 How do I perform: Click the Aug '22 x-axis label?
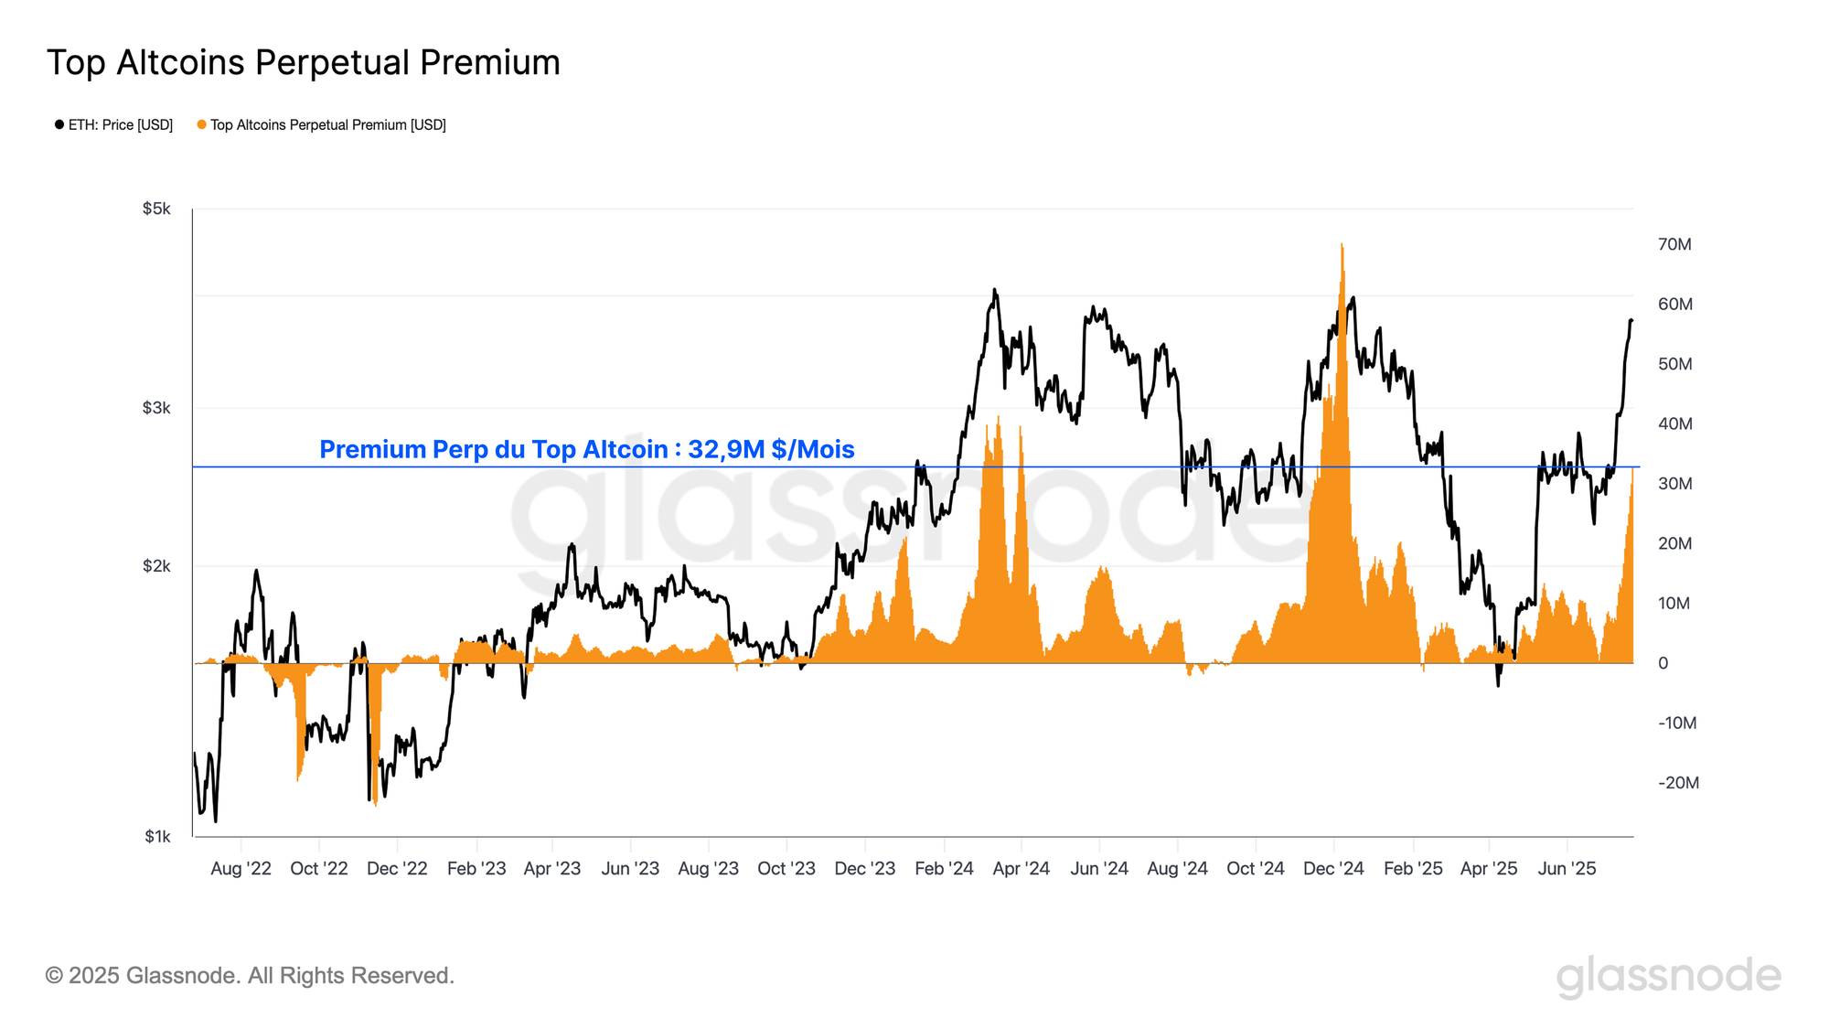(x=241, y=868)
